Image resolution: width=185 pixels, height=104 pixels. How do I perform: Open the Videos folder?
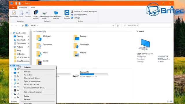[42, 62]
